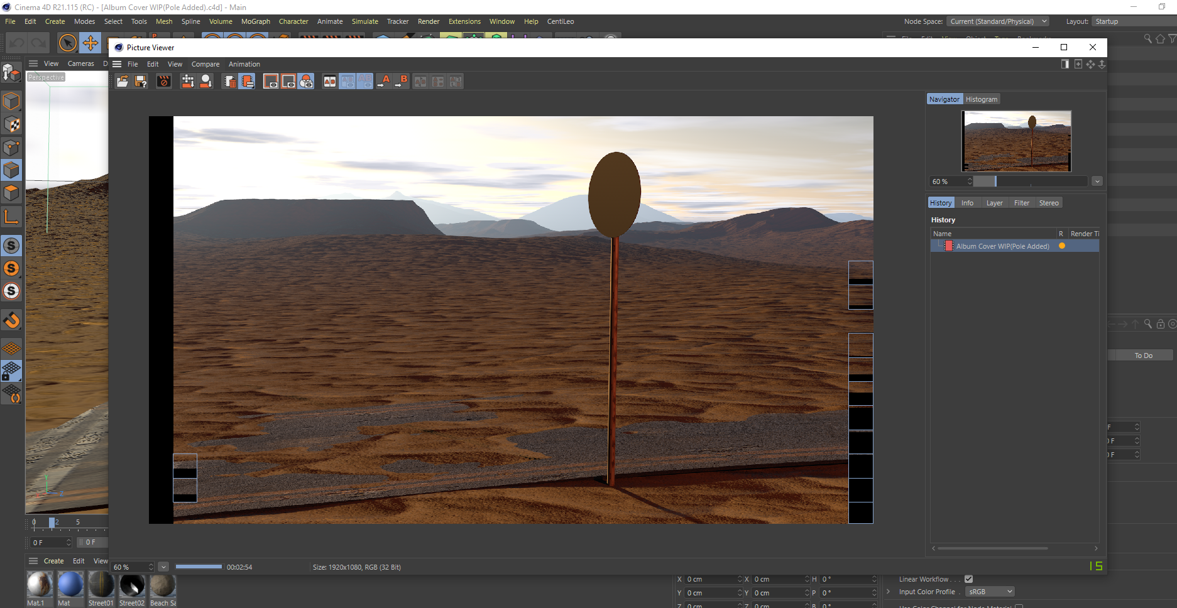1177x608 pixels.
Task: Open the Stereo tab
Action: (1049, 203)
